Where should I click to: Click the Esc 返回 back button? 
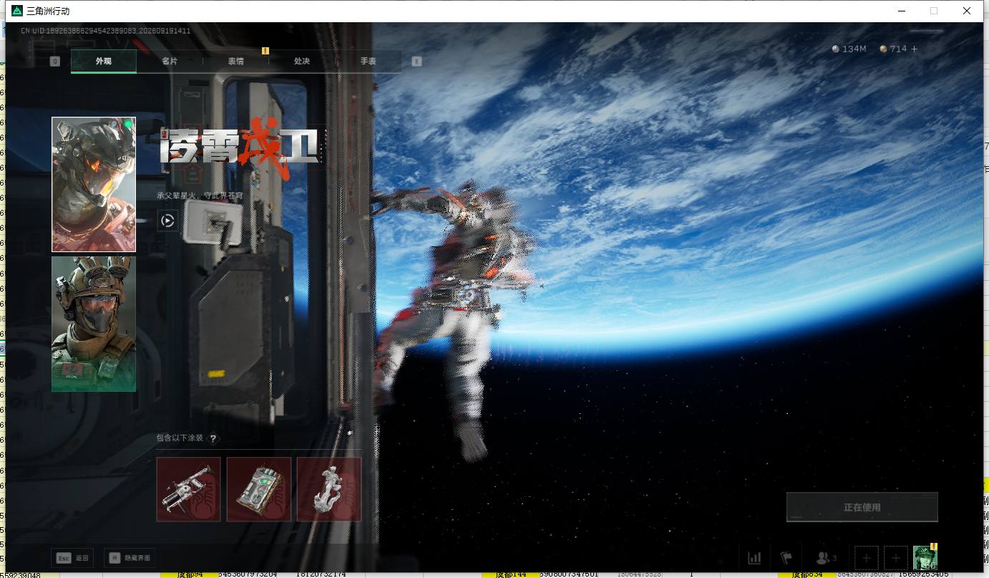72,558
